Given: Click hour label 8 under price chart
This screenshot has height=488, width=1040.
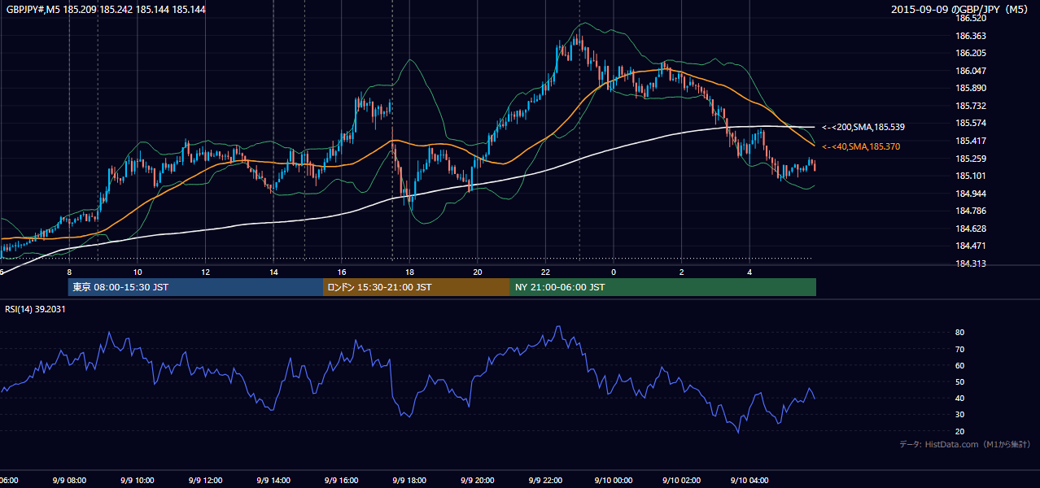Looking at the screenshot, I should tap(69, 272).
